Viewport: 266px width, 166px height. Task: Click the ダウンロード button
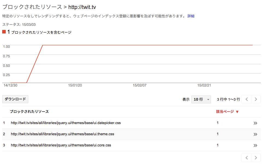pyautogui.click(x=15, y=99)
